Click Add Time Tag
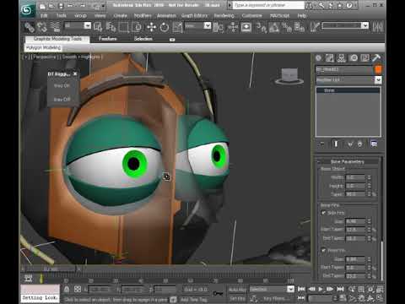Viewport: 405px width, 304px height. pos(194,300)
